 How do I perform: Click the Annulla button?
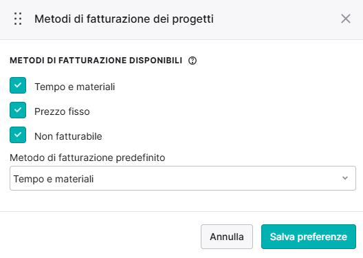(x=227, y=237)
